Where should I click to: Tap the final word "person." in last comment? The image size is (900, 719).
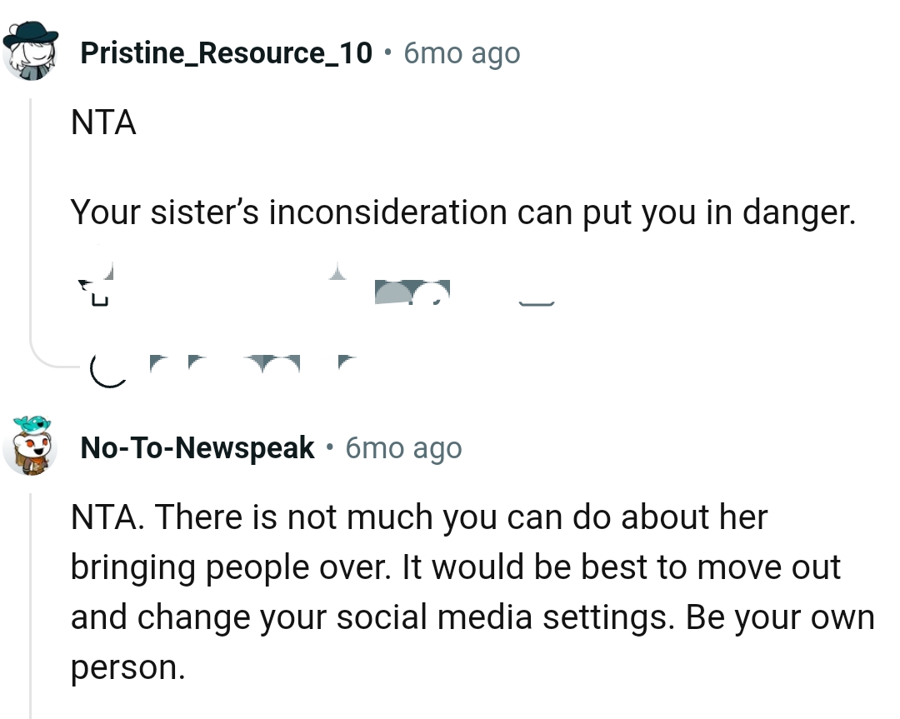tap(127, 668)
